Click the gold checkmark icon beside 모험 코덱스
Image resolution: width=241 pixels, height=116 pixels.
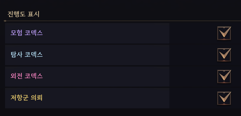point(225,32)
